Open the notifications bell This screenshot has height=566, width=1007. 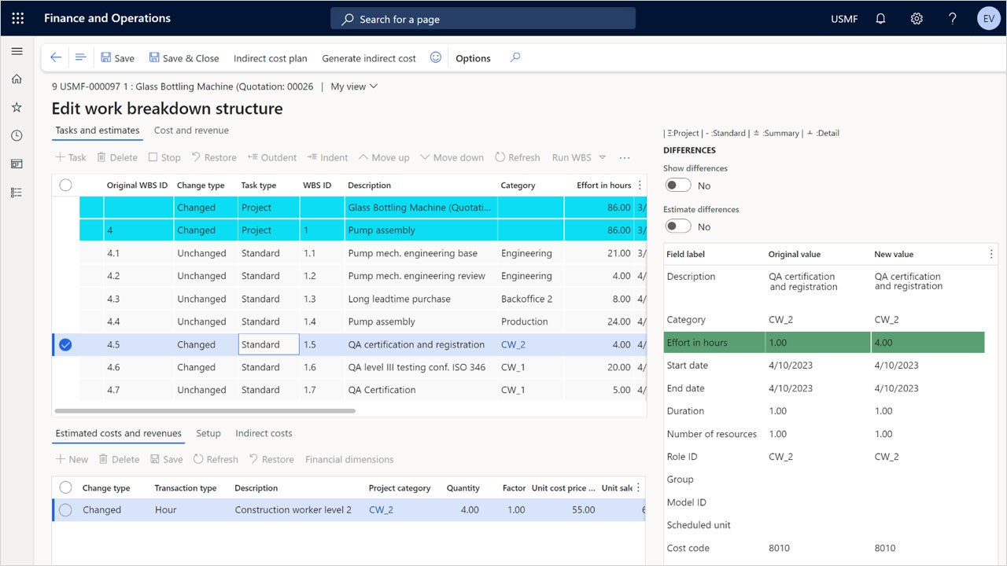(x=880, y=19)
